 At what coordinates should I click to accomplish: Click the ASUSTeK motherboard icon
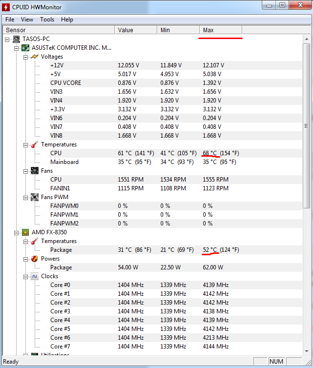click(25, 48)
